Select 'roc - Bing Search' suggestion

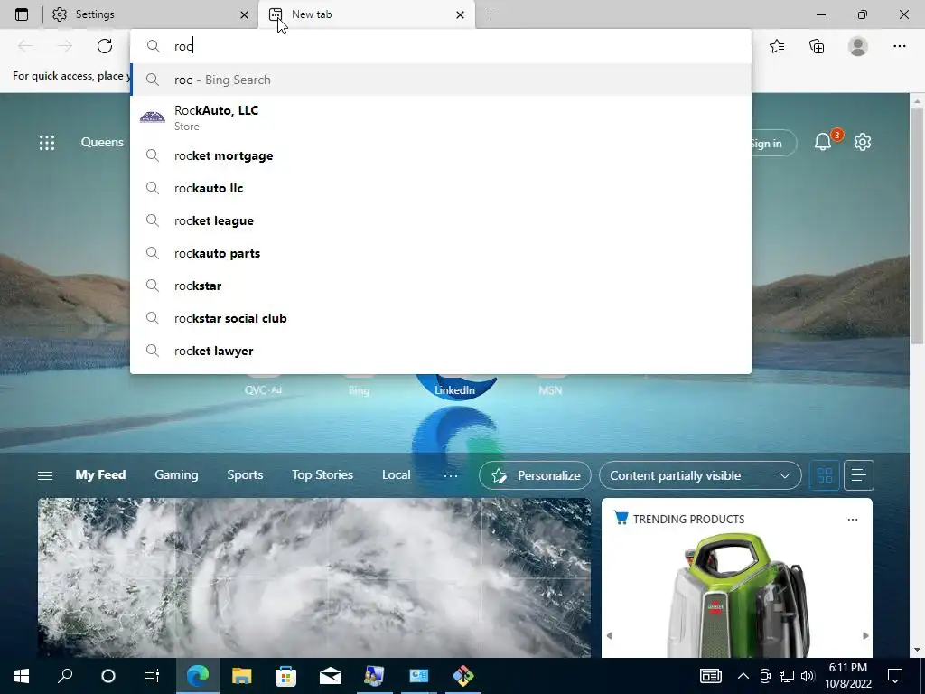pyautogui.click(x=440, y=80)
